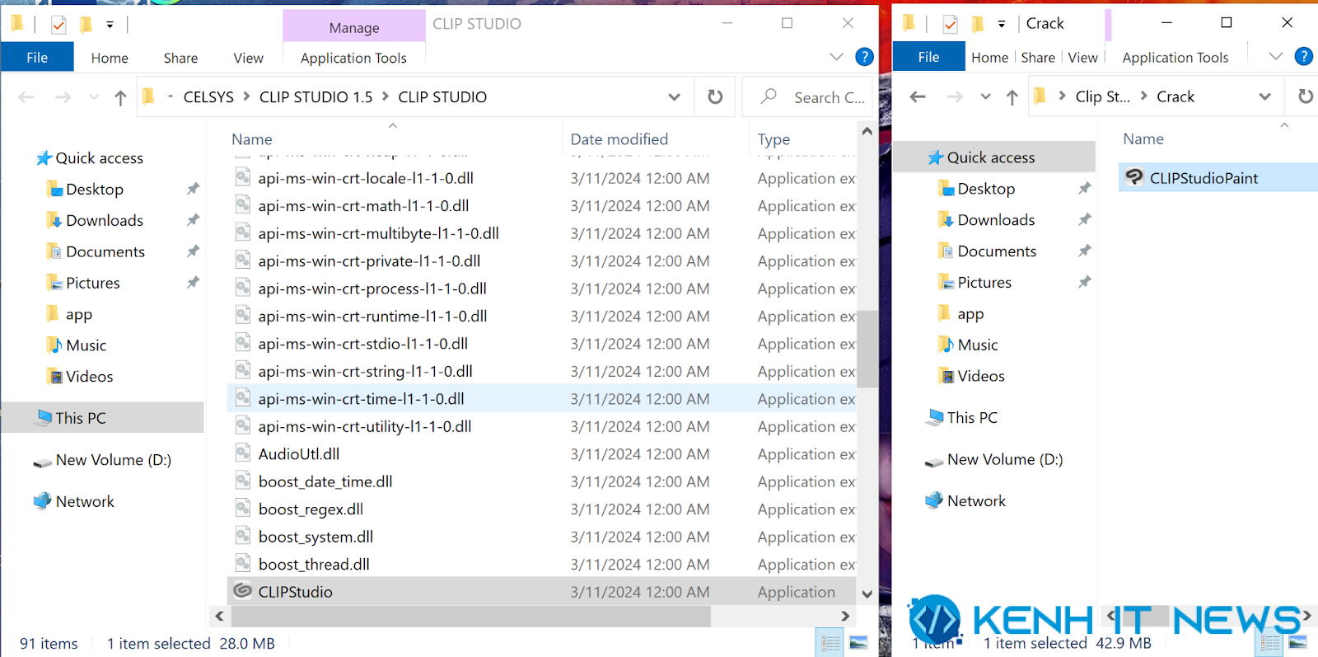Select boost_regex.dll file
Viewport: 1318px width, 657px height.
[x=311, y=509]
